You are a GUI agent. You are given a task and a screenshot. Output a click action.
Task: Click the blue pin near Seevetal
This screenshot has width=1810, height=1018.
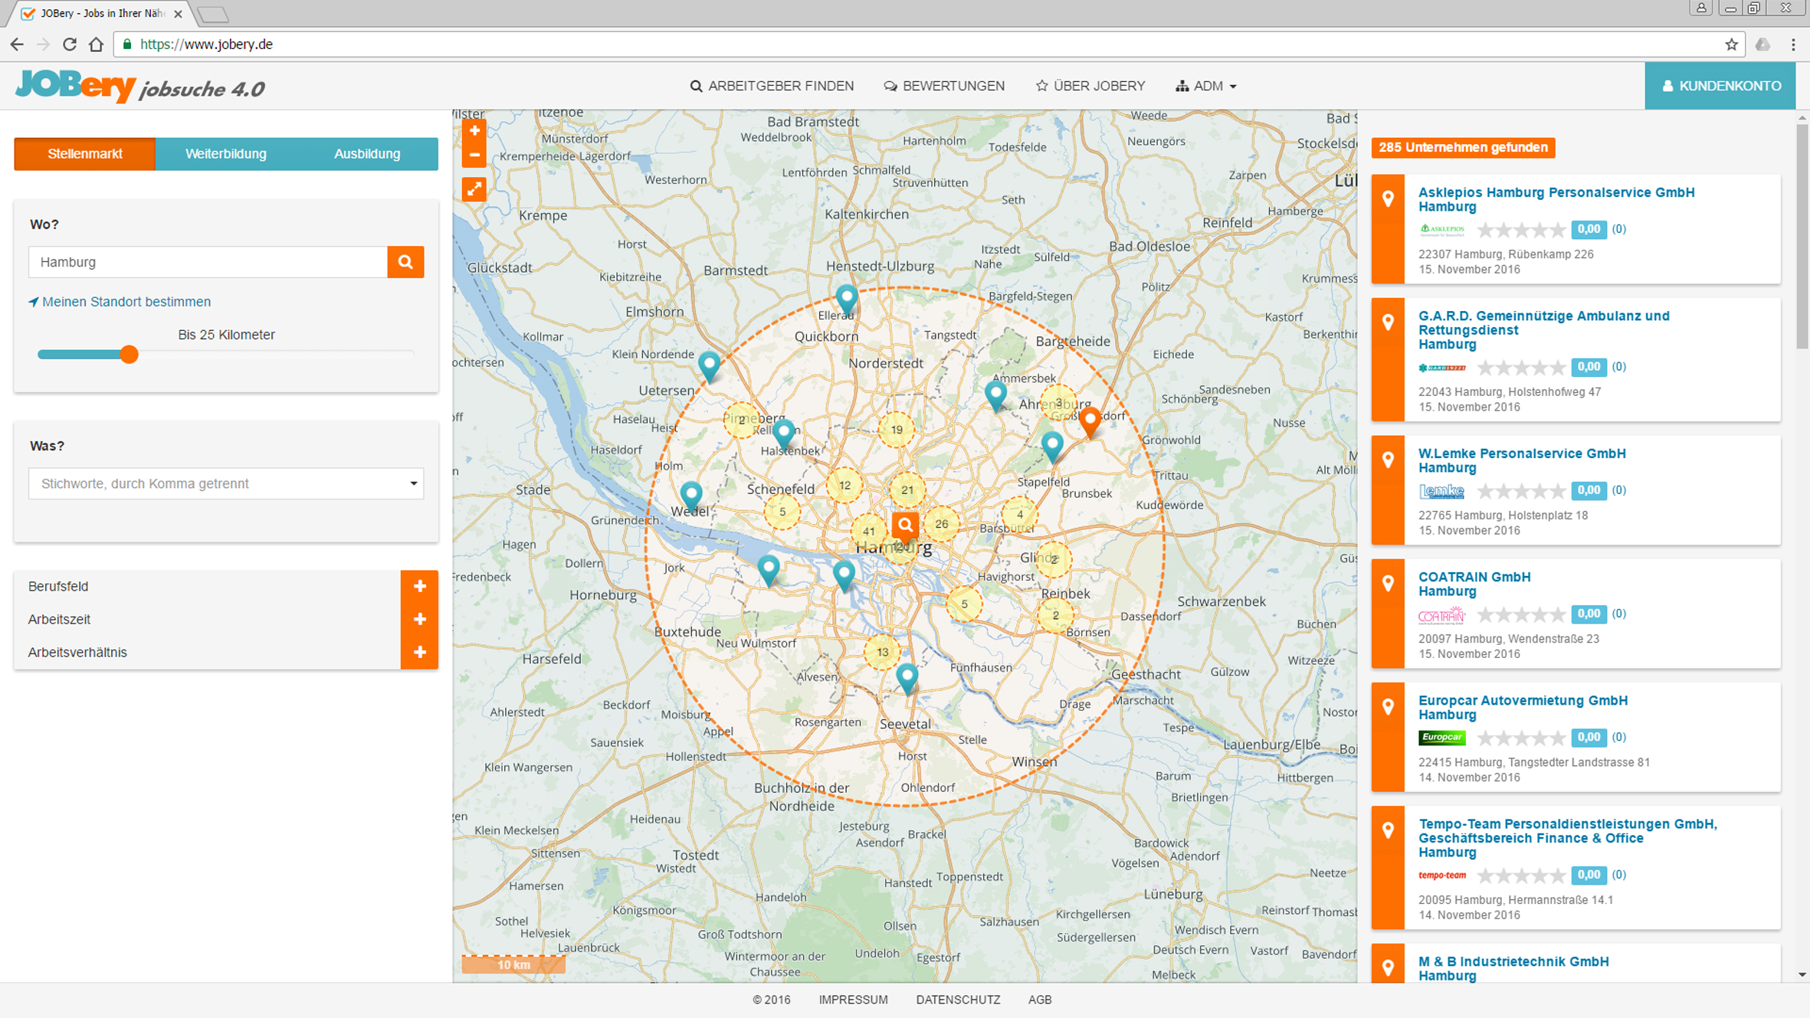coord(907,678)
